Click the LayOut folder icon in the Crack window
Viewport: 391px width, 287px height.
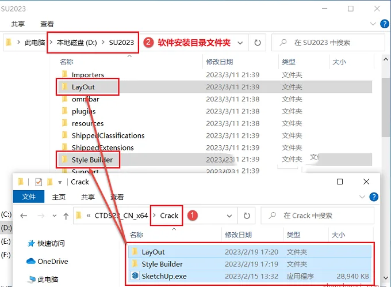coord(135,251)
